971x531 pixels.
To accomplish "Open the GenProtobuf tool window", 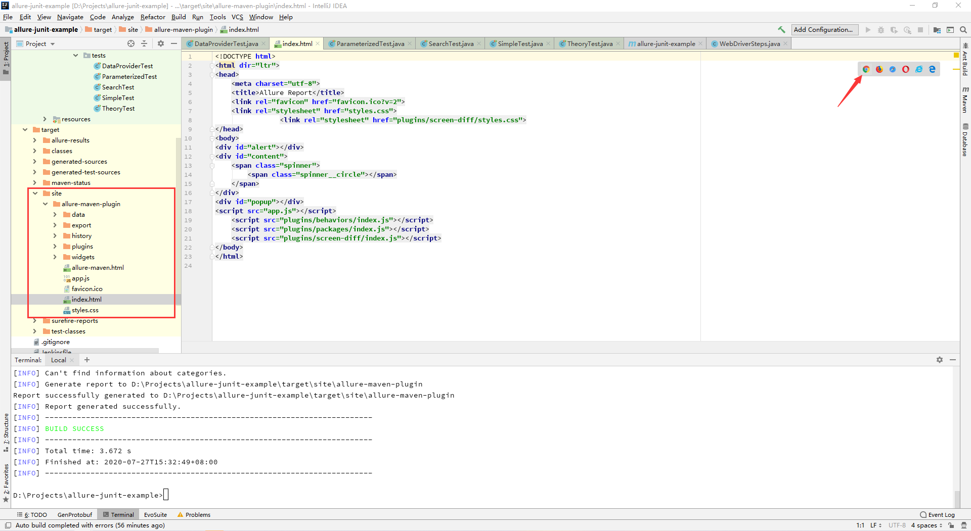I will [75, 515].
